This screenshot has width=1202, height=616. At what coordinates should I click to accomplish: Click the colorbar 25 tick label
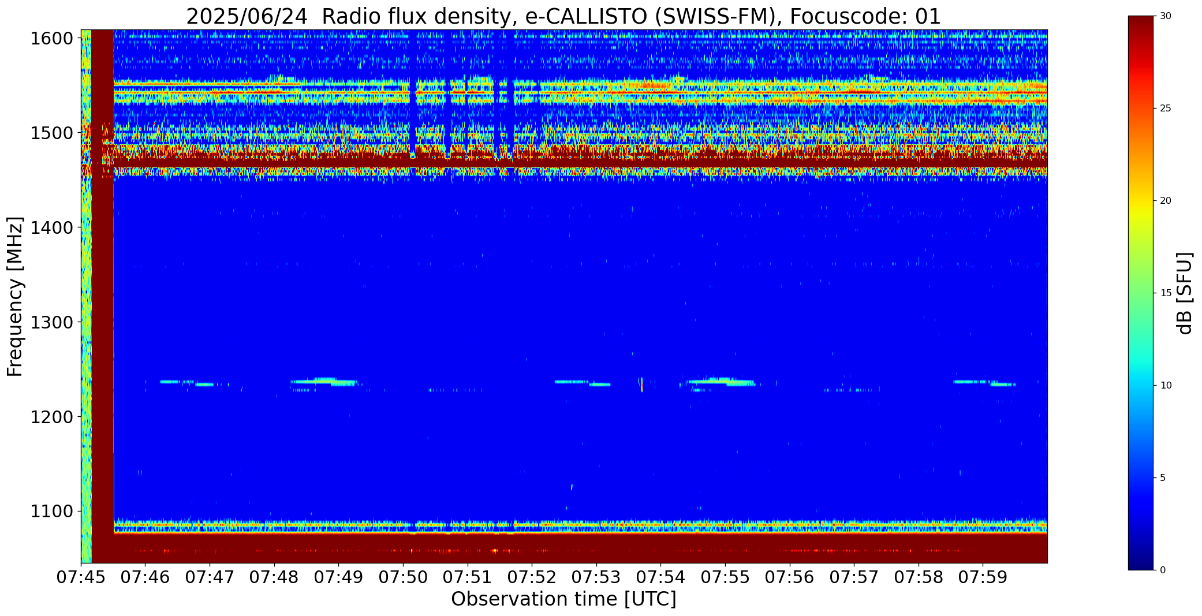[1166, 109]
